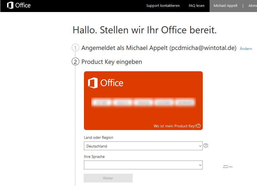The width and height of the screenshot is (257, 186).
Task: Click the step 2 circle icon
Action: coord(75,62)
